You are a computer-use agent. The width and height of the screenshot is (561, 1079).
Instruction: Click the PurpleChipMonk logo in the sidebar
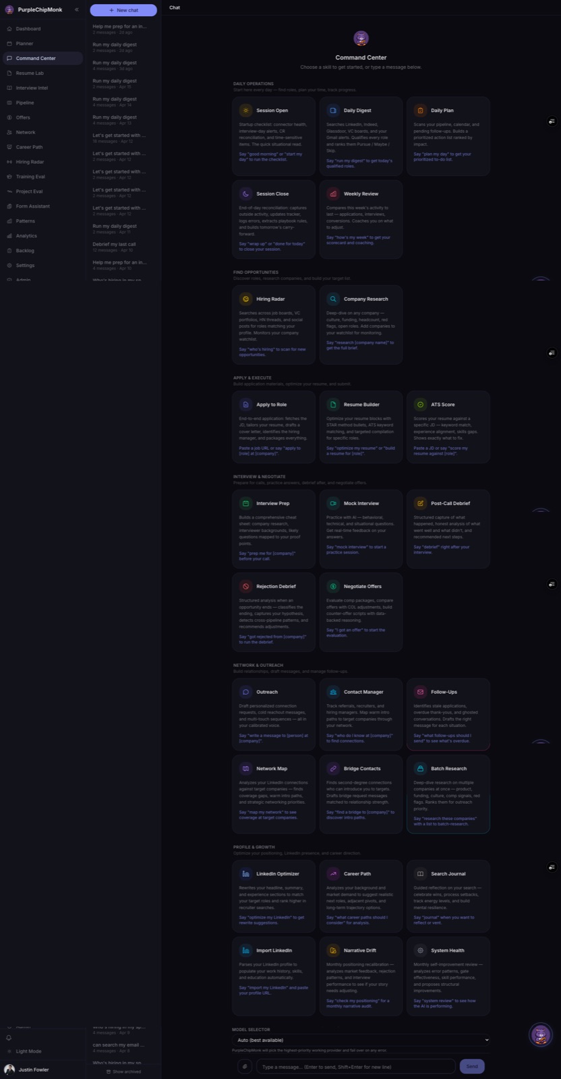click(x=9, y=9)
